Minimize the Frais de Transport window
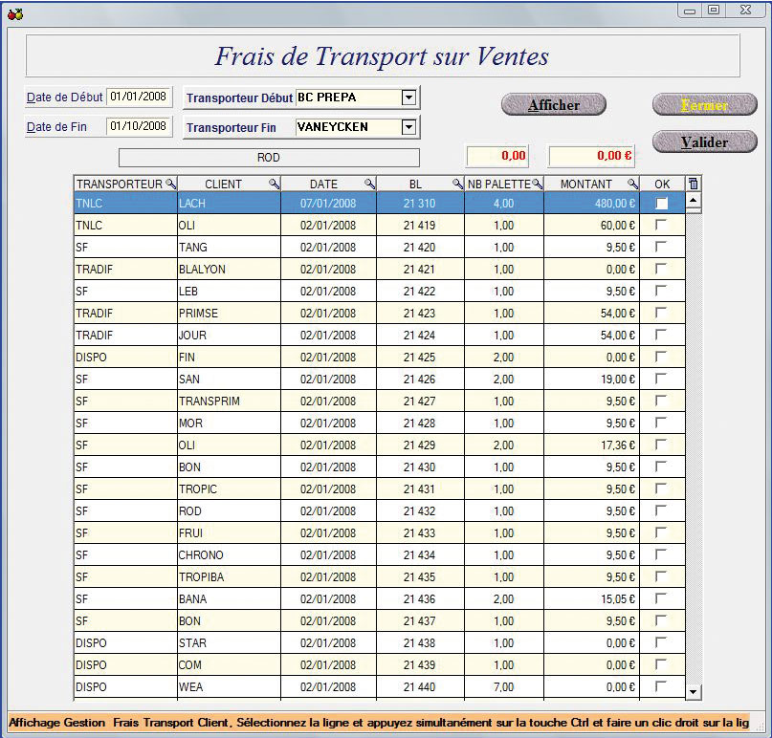 click(690, 11)
